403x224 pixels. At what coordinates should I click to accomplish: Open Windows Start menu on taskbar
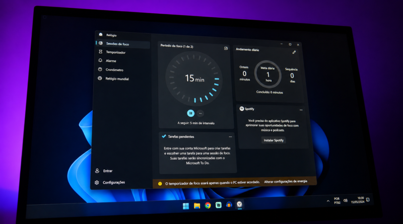(x=186, y=206)
